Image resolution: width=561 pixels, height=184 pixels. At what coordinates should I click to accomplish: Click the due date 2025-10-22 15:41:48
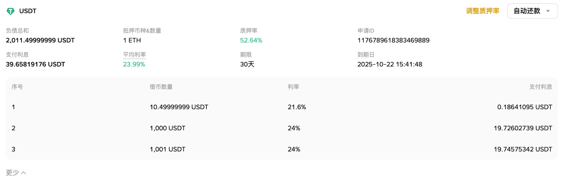click(390, 64)
